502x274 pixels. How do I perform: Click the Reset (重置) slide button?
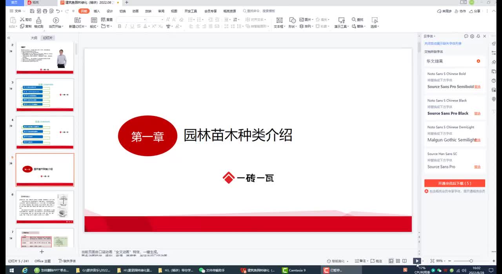[107, 20]
